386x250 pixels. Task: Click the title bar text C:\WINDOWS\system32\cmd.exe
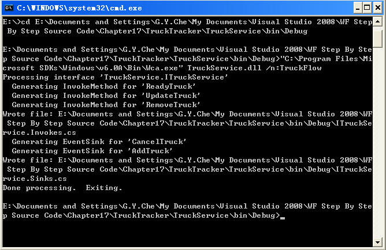click(79, 8)
